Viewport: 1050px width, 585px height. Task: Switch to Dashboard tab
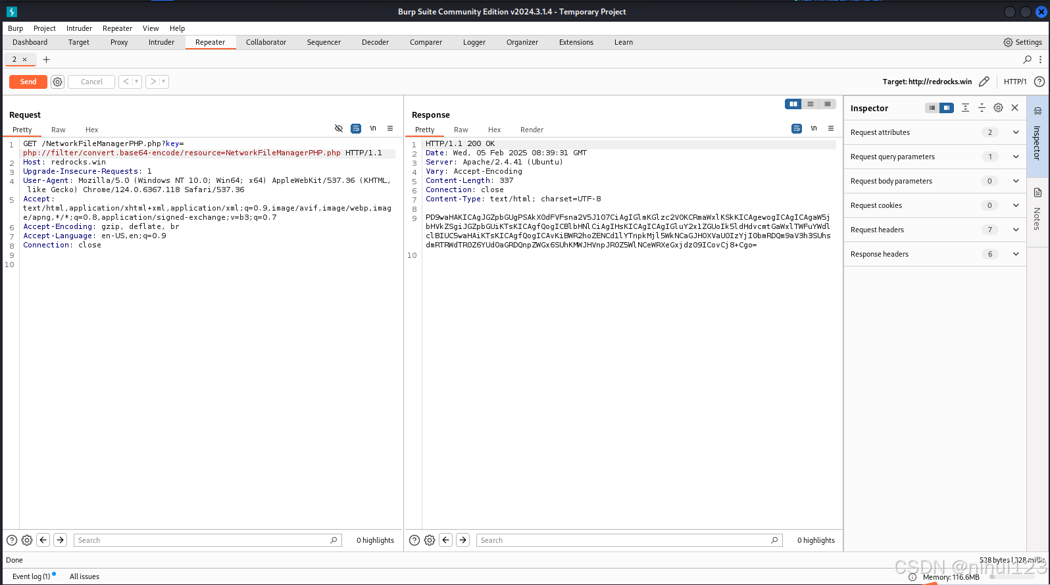(30, 42)
